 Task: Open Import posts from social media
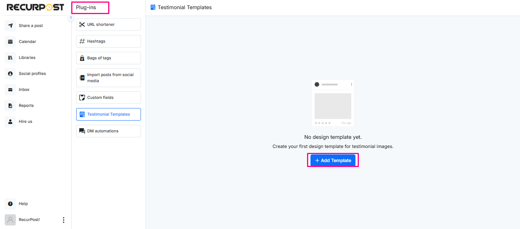(x=109, y=78)
